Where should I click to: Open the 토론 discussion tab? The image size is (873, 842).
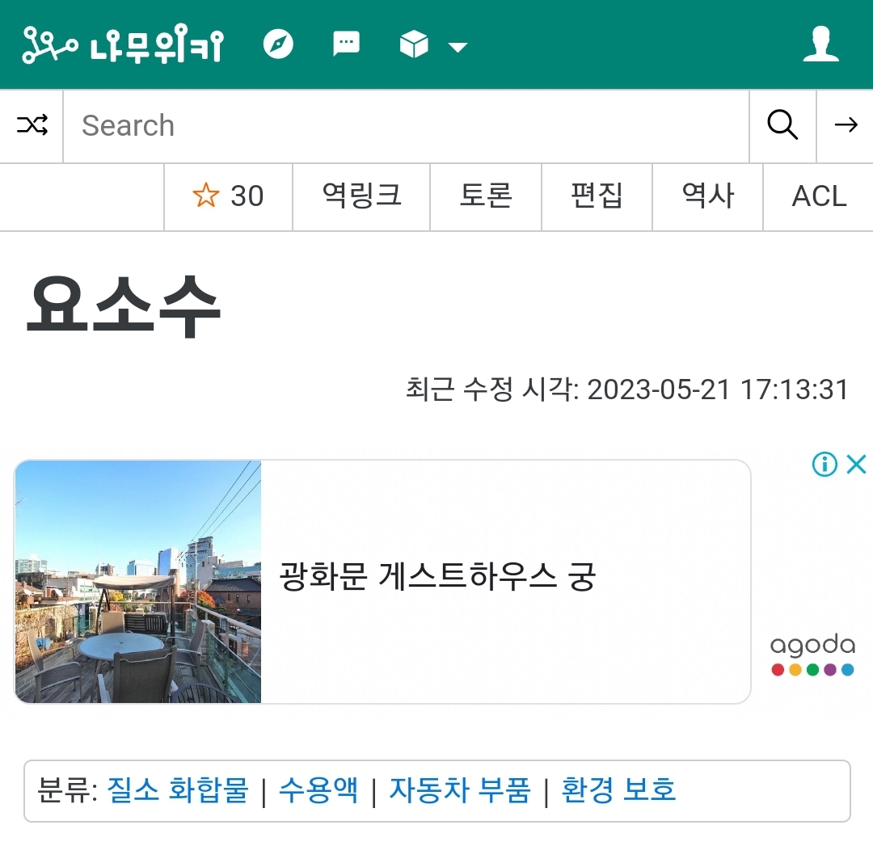(x=486, y=196)
